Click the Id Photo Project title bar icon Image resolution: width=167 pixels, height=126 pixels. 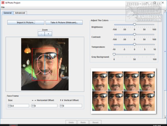click(3, 3)
